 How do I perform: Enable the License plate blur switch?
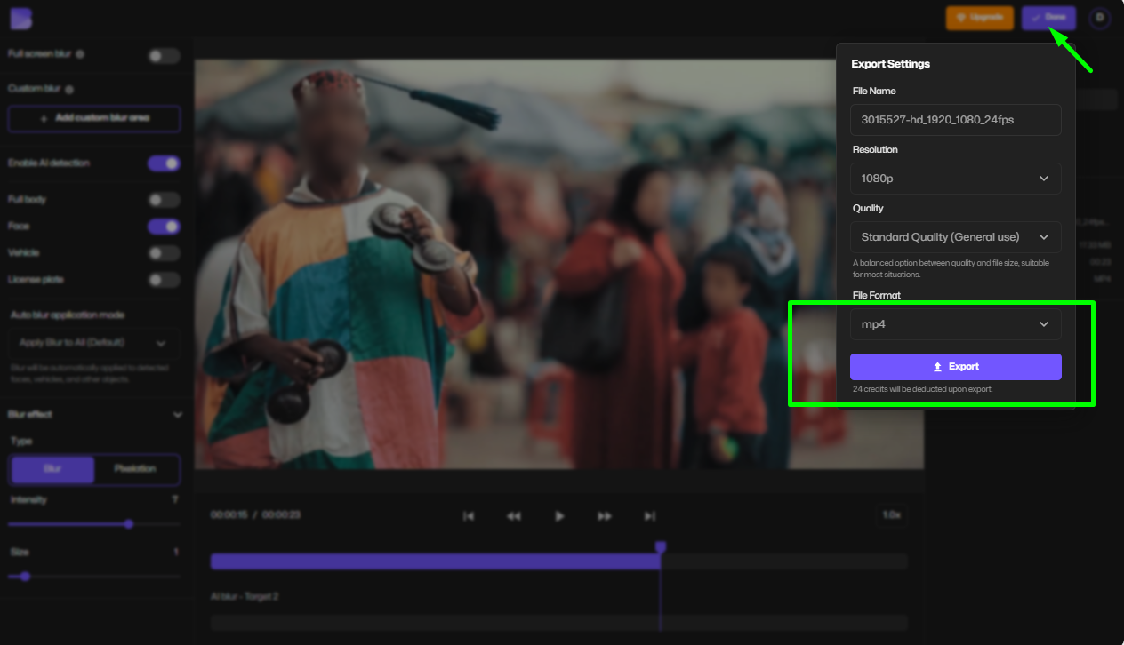click(164, 280)
